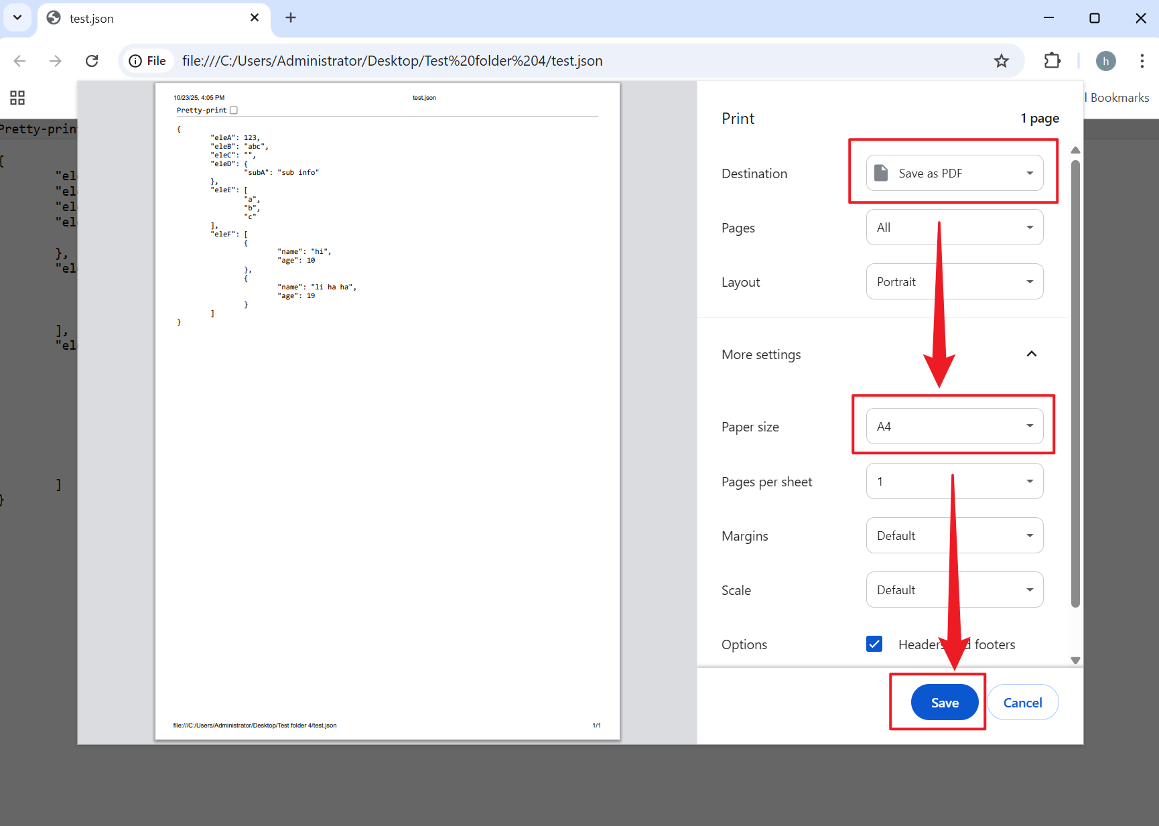Click the Save button
Screen dimensions: 1159x826
[944, 703]
